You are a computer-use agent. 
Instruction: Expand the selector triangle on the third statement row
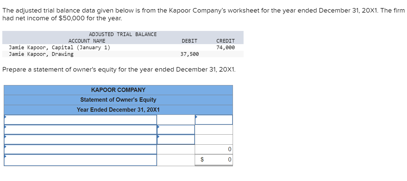pos(5,137)
